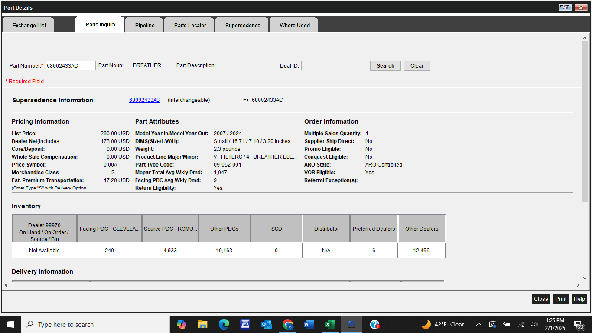The width and height of the screenshot is (592, 333).
Task: Click the Search button
Action: (x=385, y=66)
